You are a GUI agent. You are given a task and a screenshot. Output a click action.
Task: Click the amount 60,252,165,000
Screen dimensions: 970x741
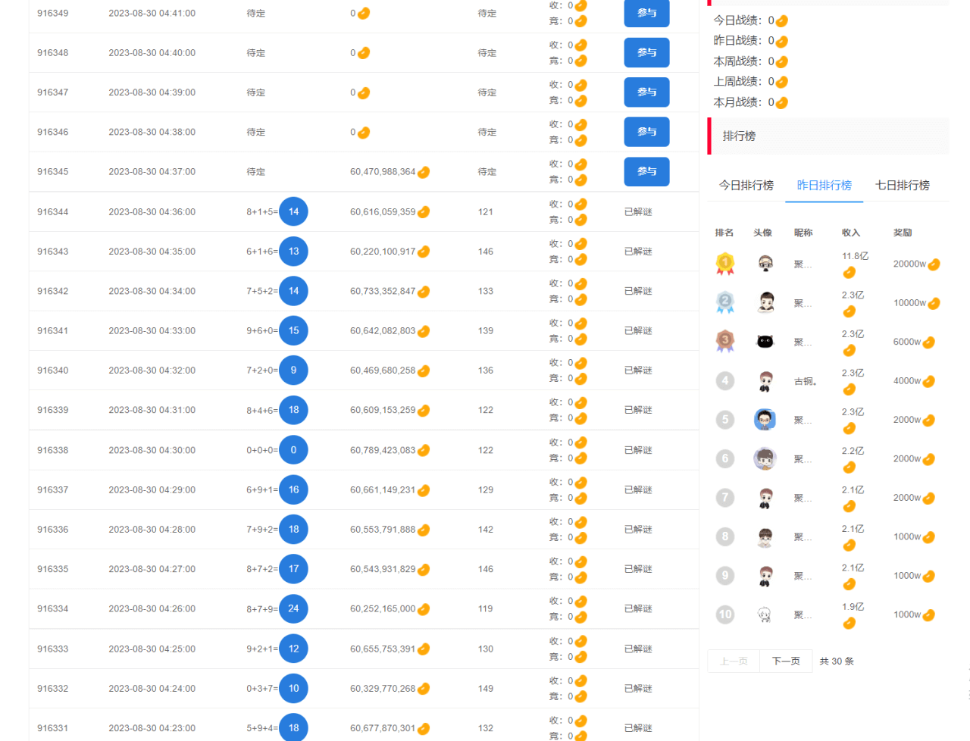coord(383,608)
